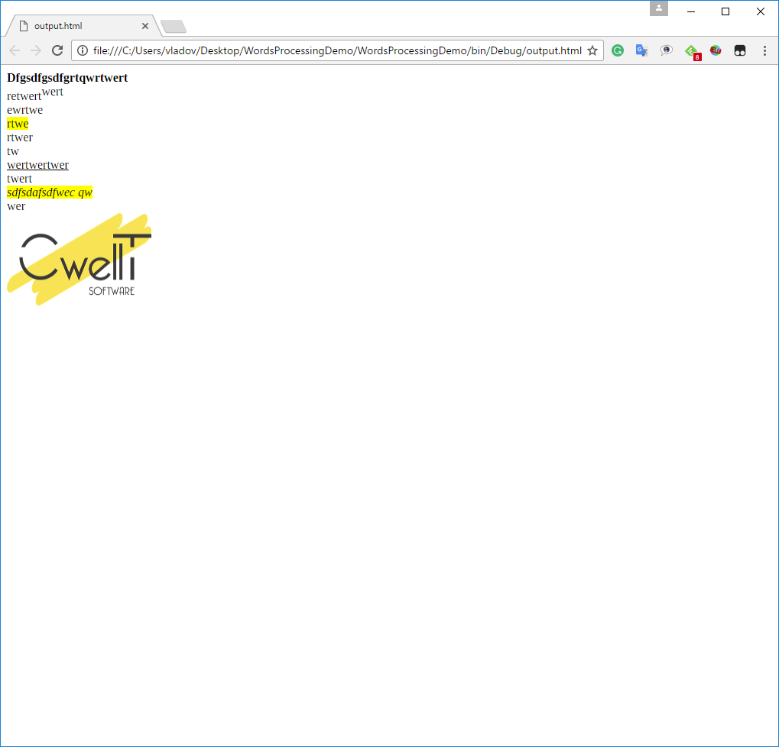Screen dimensions: 779x747
Task: Click the italic highlighted 'sdfsdafsdfwec qw'
Action: click(50, 192)
